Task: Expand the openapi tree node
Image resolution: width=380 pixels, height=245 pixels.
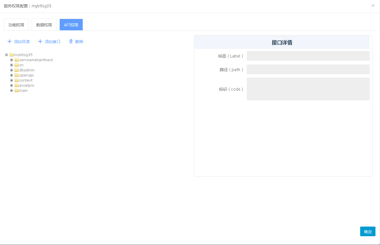Action: [12, 75]
